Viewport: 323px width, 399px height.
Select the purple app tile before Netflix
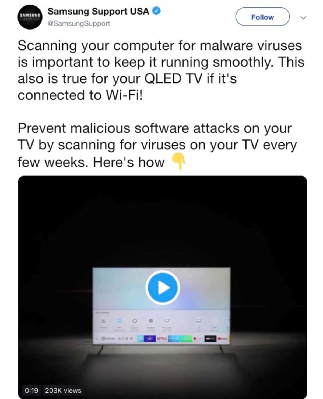[x=150, y=339]
